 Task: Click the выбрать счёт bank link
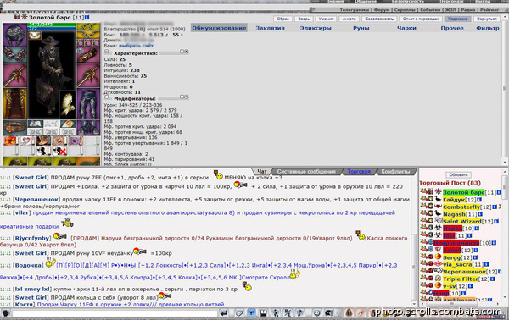(136, 46)
